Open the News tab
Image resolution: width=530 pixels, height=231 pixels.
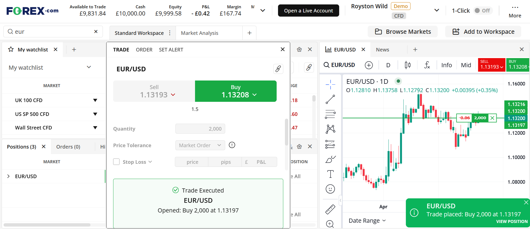(x=383, y=50)
